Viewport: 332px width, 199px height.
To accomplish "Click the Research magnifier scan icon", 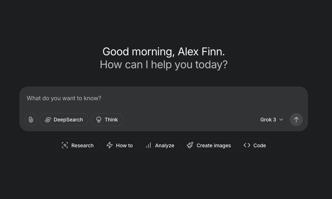I will tap(65, 145).
